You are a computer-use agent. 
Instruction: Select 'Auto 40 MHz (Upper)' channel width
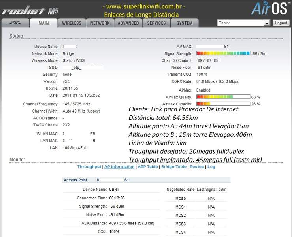81,111
